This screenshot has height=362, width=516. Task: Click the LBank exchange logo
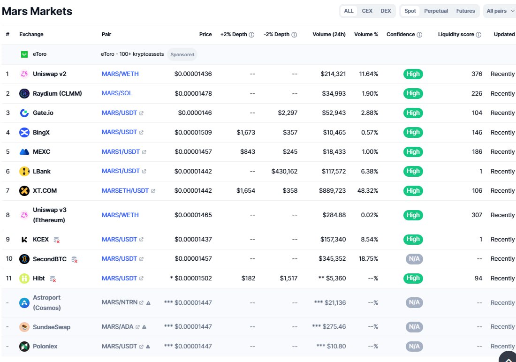tap(24, 171)
